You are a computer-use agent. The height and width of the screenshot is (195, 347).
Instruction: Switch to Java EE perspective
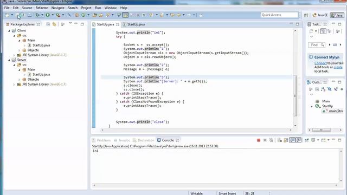pos(320,15)
